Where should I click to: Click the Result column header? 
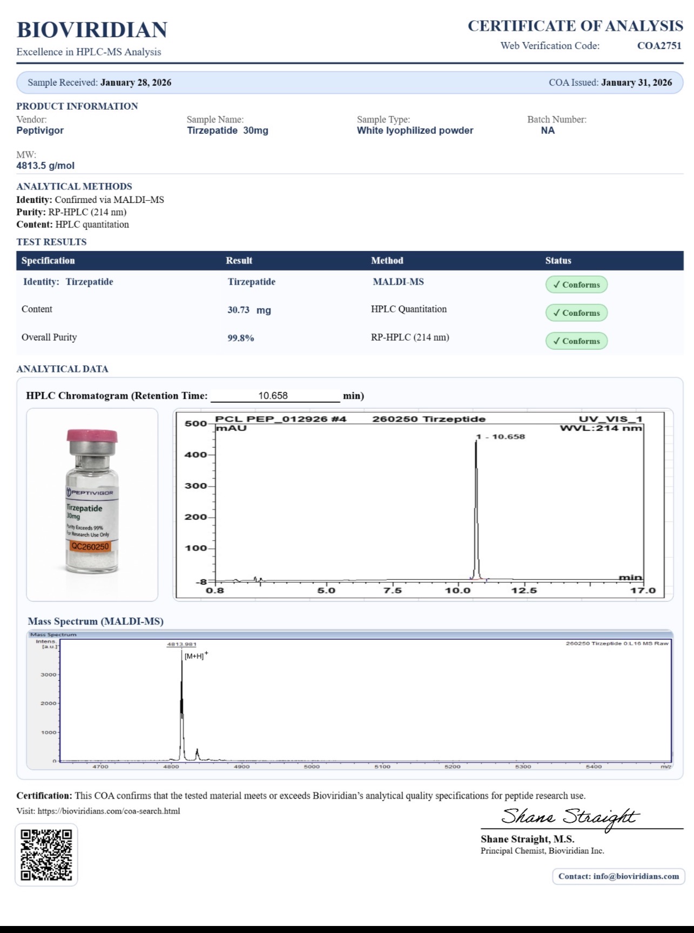239,260
